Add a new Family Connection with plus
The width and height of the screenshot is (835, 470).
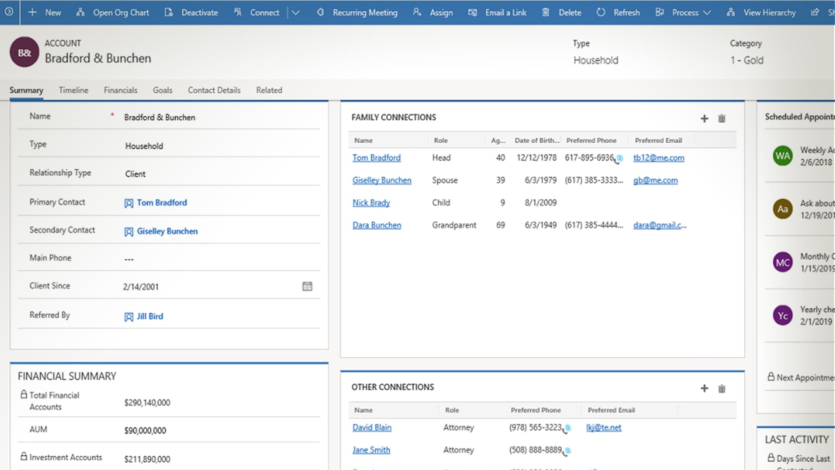(x=704, y=118)
